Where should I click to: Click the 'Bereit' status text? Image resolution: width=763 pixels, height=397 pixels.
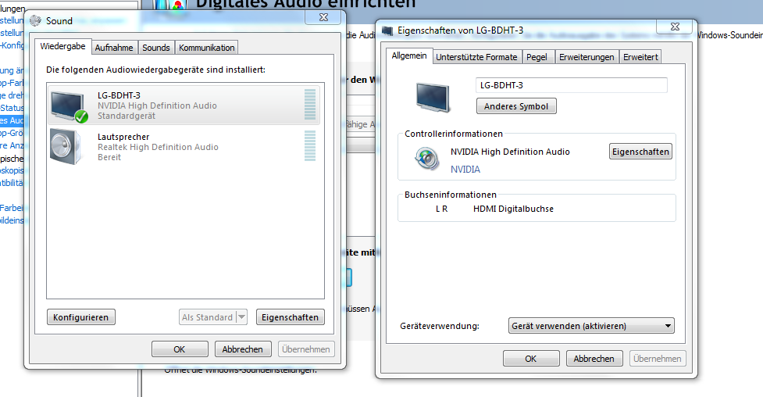[109, 157]
